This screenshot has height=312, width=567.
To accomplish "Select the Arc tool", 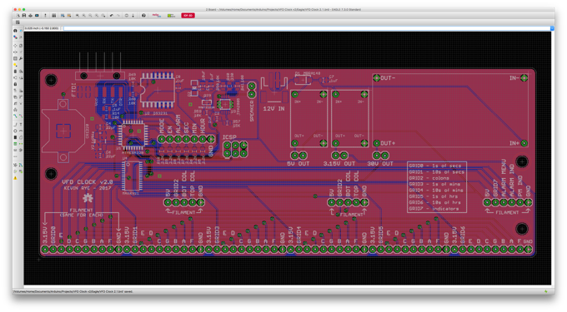I will coord(21,131).
